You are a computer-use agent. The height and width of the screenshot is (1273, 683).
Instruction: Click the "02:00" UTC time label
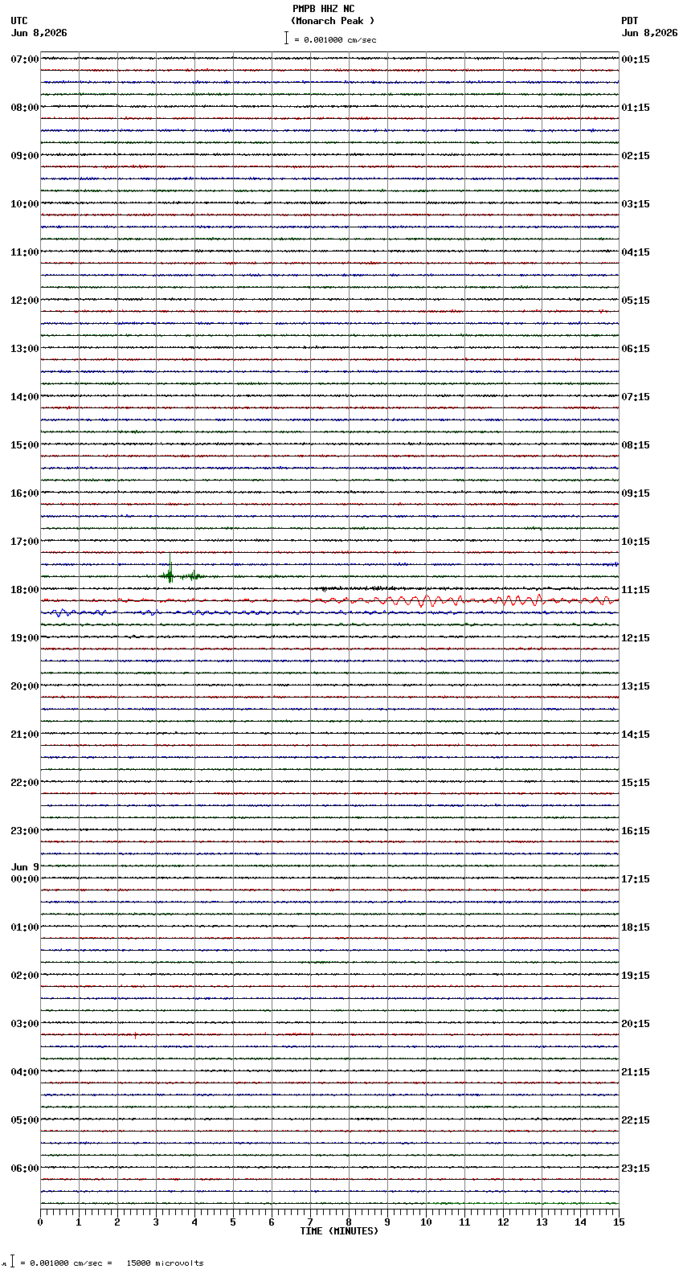coord(25,976)
